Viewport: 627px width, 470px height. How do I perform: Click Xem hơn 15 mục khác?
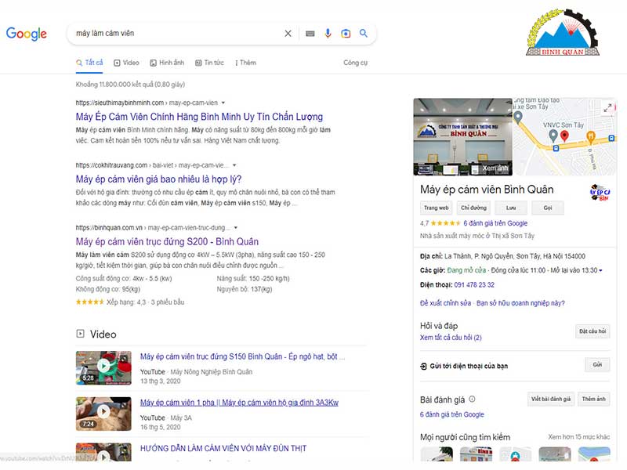(578, 437)
